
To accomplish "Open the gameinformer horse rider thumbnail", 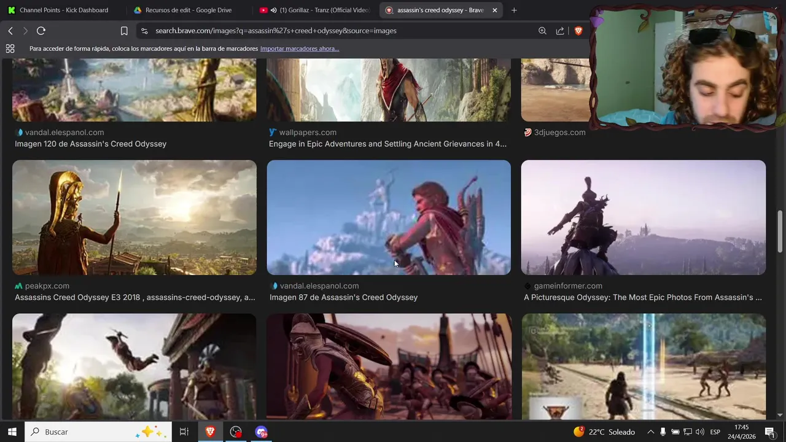I will (644, 217).
